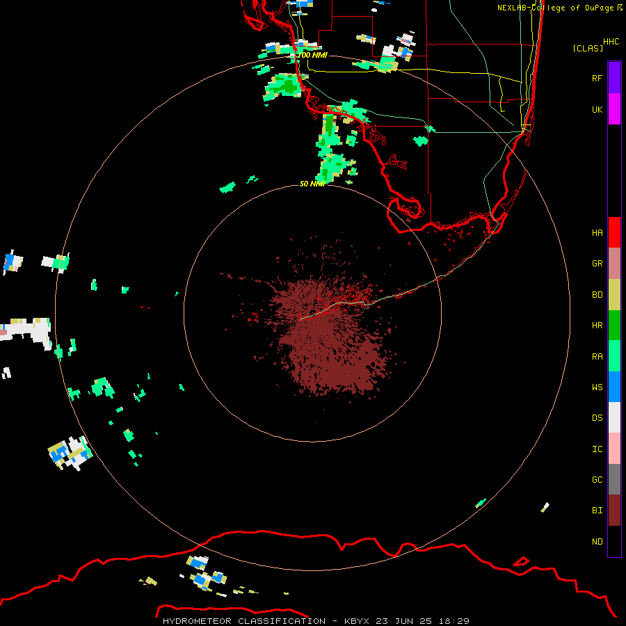Click the 'ND' legend label
This screenshot has height=626, width=626.
click(597, 542)
